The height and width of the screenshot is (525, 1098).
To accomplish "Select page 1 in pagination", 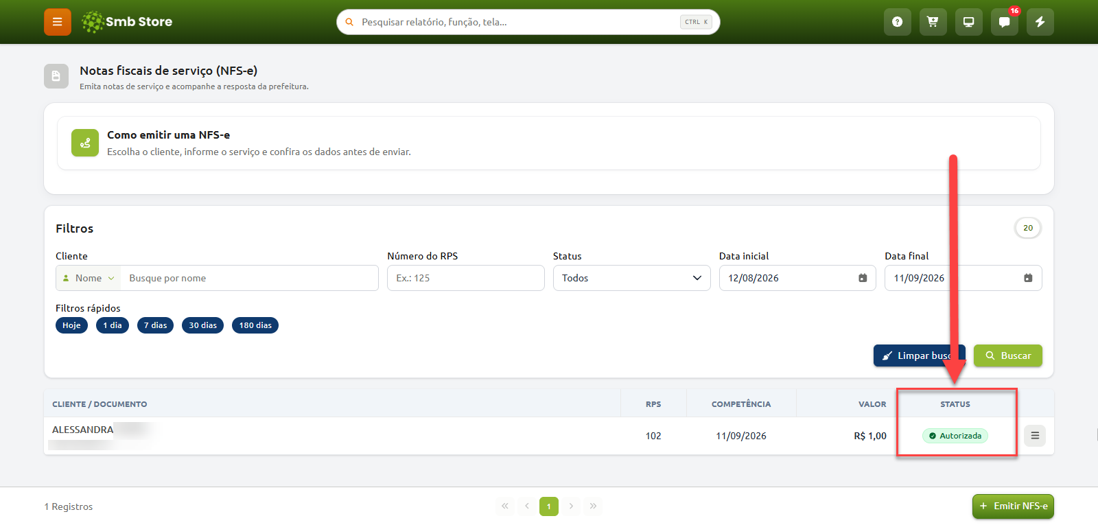I will tap(549, 506).
